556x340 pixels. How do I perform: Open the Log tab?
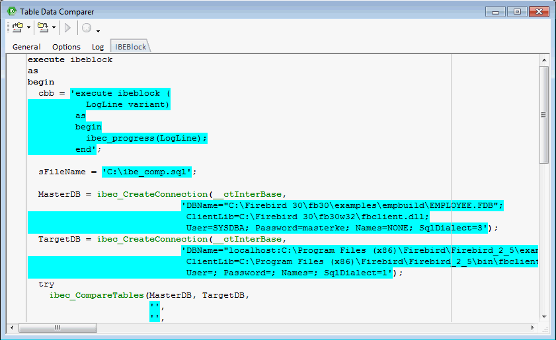(98, 47)
